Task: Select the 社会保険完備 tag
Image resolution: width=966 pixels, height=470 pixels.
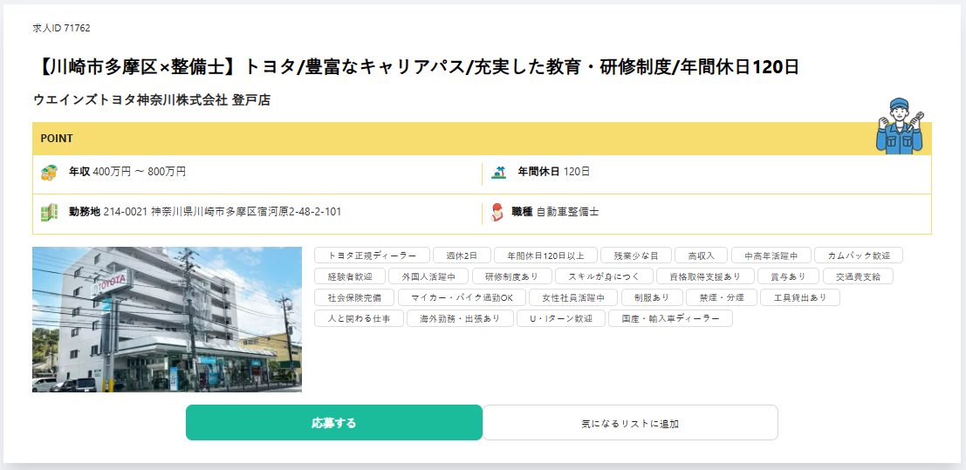Action: (354, 297)
